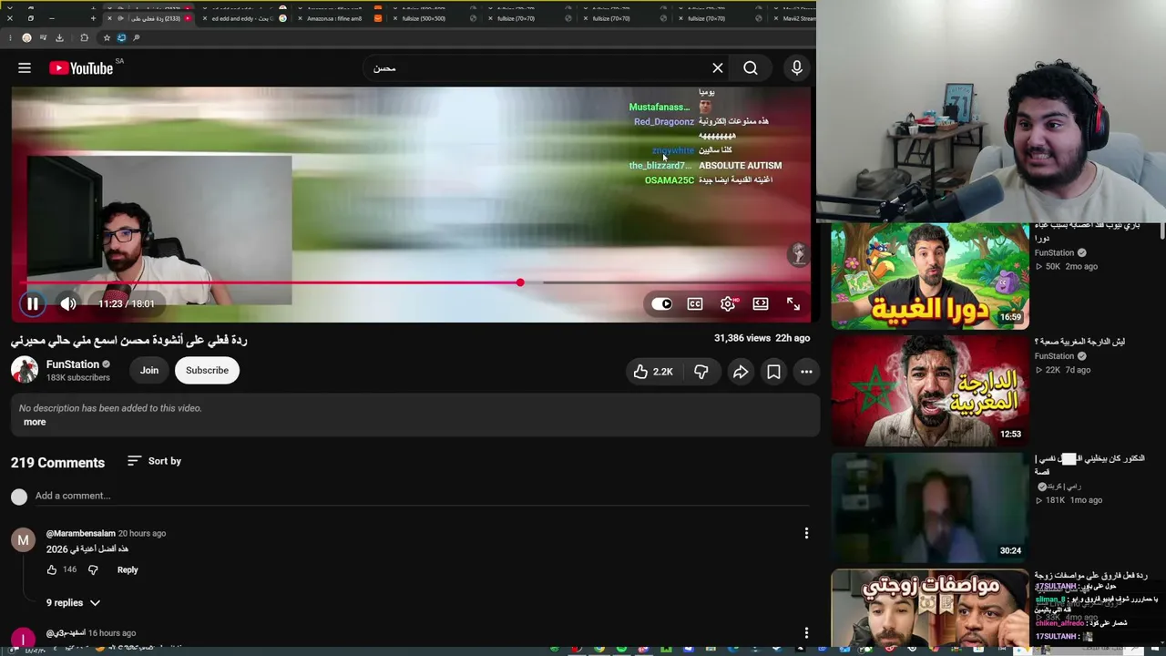Open @Marambensalam's profile link
This screenshot has width=1166, height=656.
point(81,533)
